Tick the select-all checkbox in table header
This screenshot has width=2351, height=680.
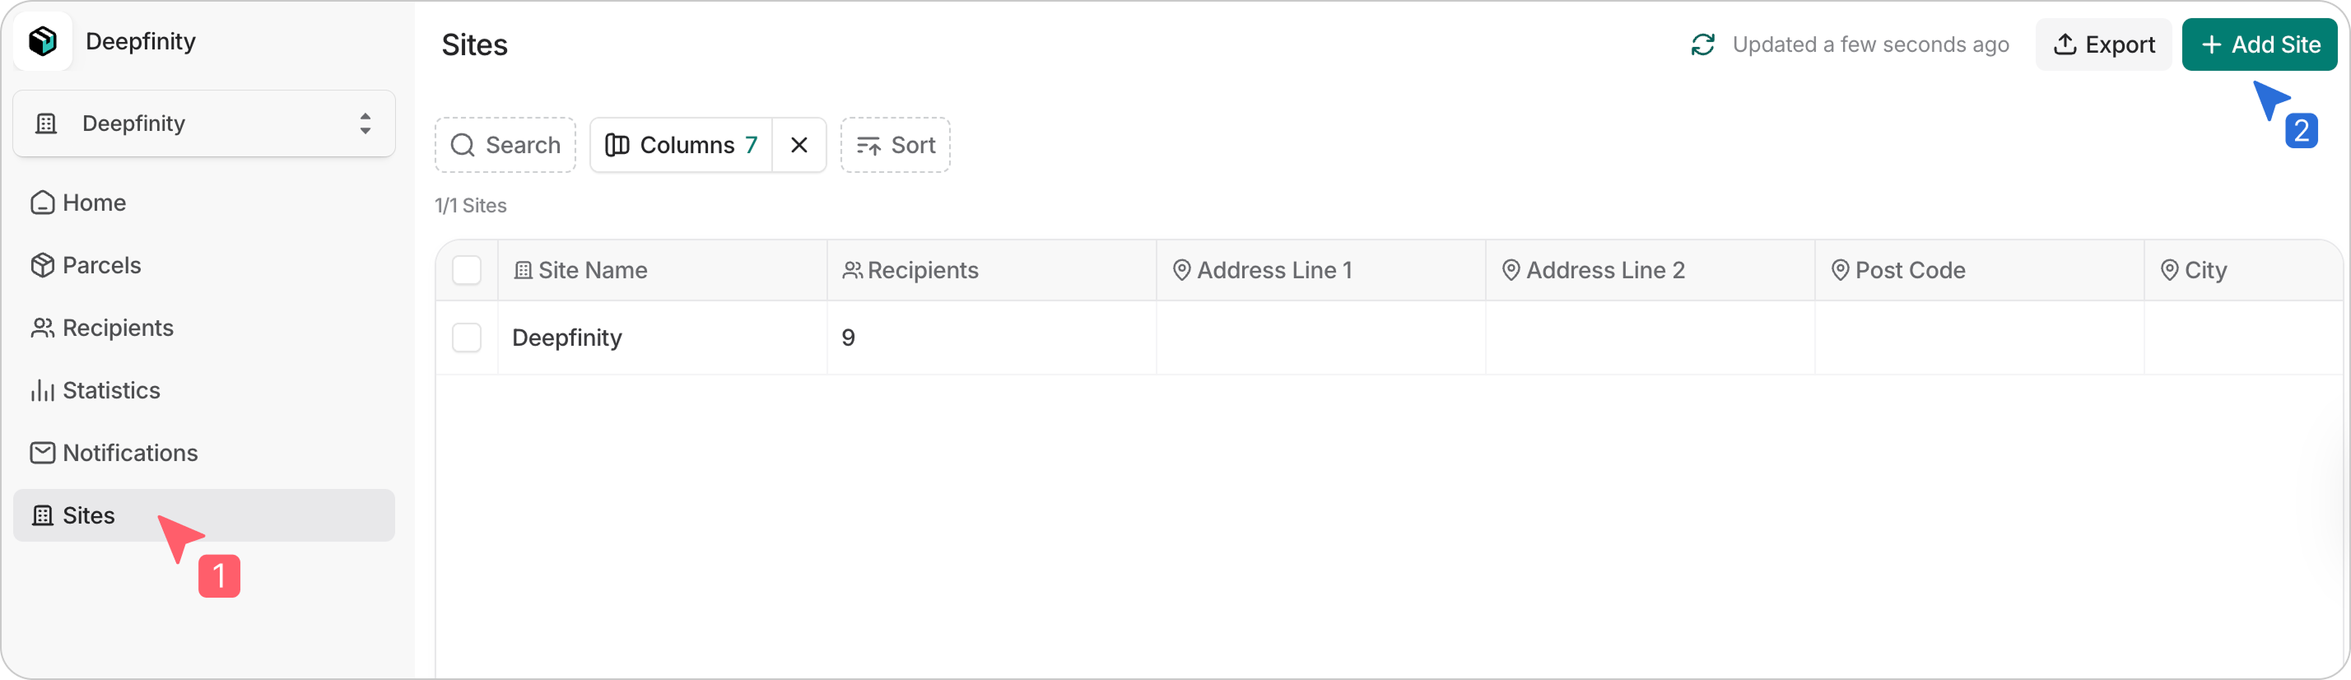point(467,269)
